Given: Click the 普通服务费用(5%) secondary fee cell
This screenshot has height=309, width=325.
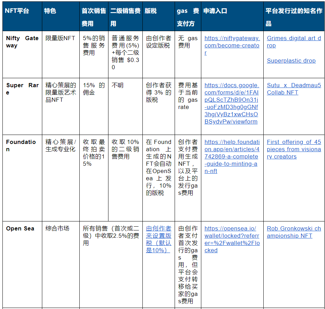Looking at the screenshot, I should click(125, 54).
